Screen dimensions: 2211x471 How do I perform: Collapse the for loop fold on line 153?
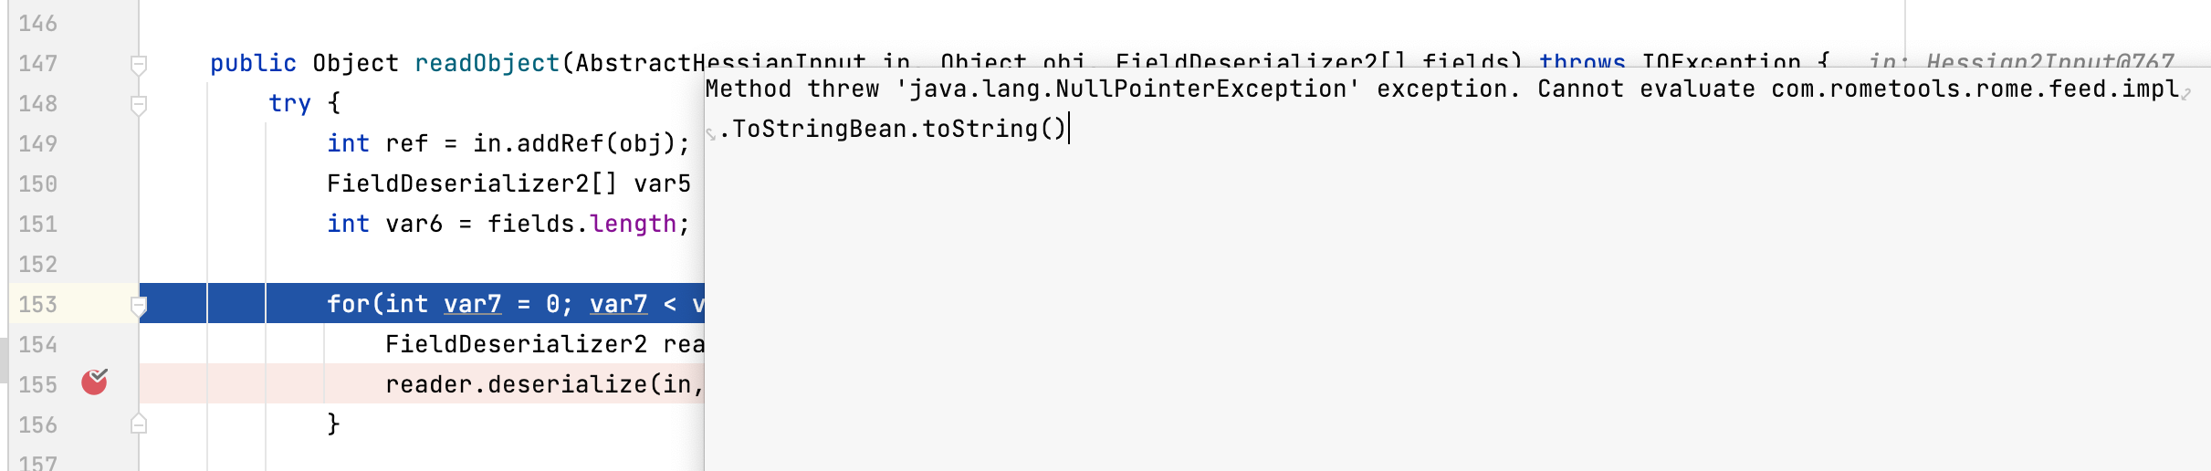[139, 306]
